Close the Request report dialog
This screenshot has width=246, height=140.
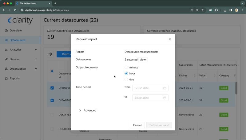[x=170, y=39]
